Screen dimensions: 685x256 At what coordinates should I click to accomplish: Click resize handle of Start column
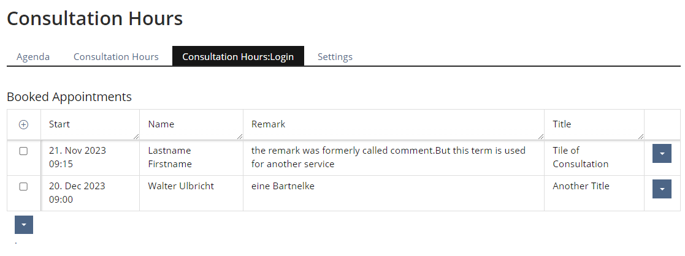click(136, 136)
